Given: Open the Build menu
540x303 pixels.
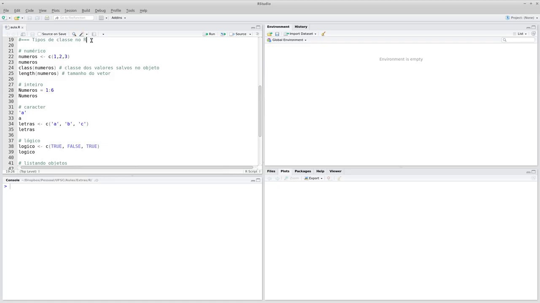Looking at the screenshot, I should (86, 11).
